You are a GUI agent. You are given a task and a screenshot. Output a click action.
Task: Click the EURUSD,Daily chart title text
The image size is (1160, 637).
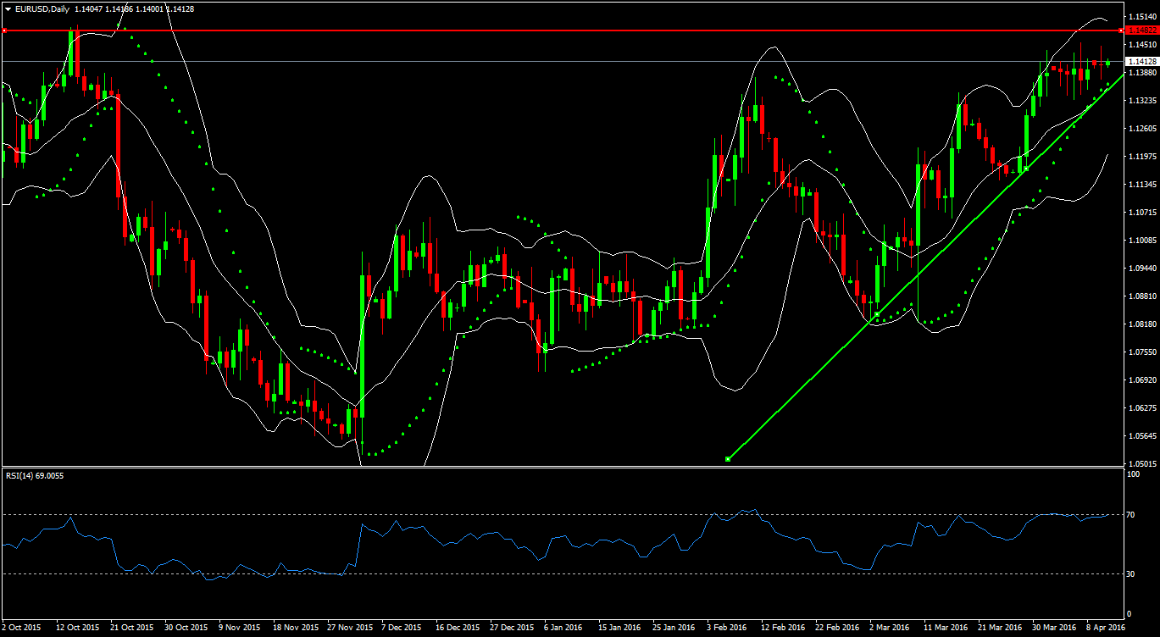(42, 8)
